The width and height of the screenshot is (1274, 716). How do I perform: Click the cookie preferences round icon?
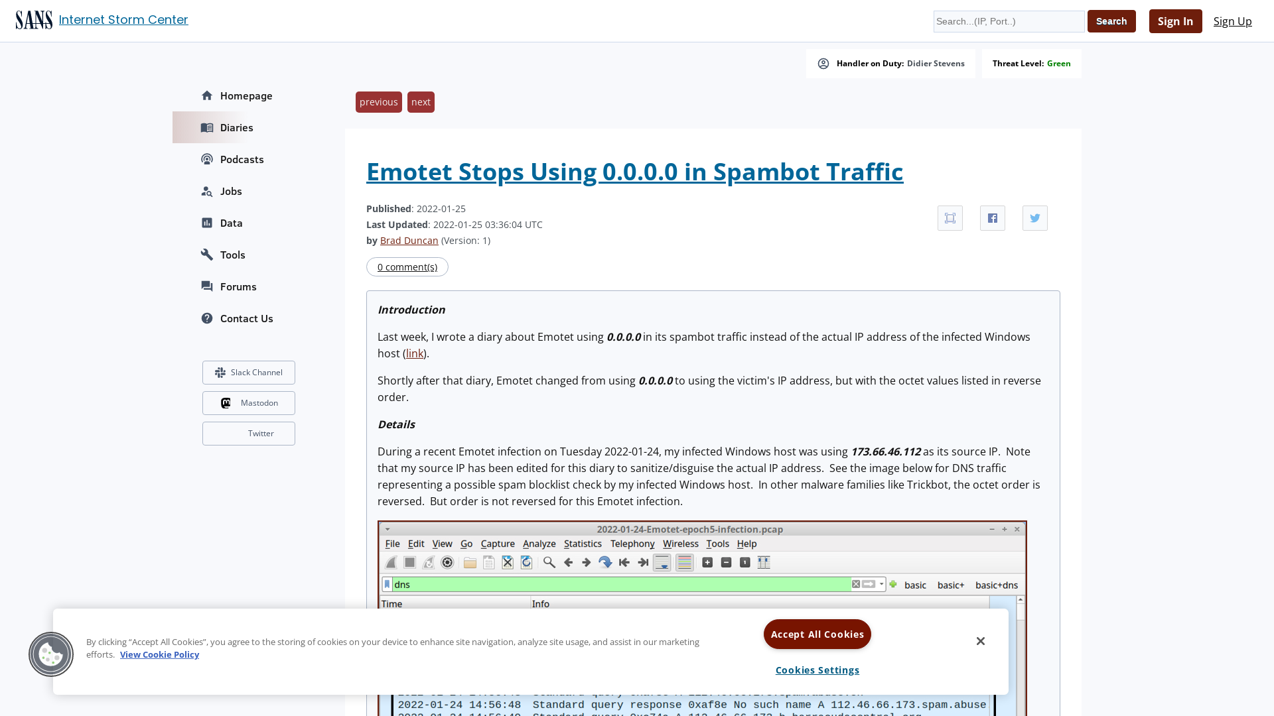[x=51, y=654]
